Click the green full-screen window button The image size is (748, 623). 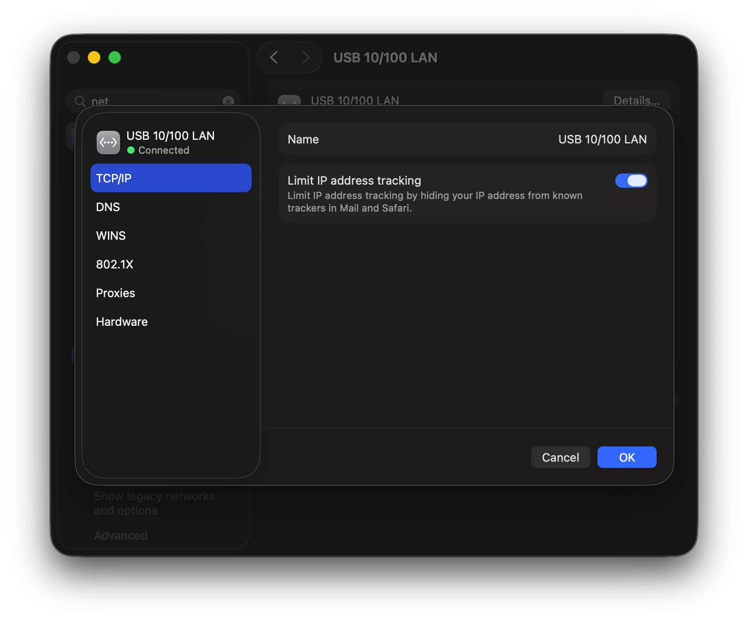pyautogui.click(x=115, y=57)
